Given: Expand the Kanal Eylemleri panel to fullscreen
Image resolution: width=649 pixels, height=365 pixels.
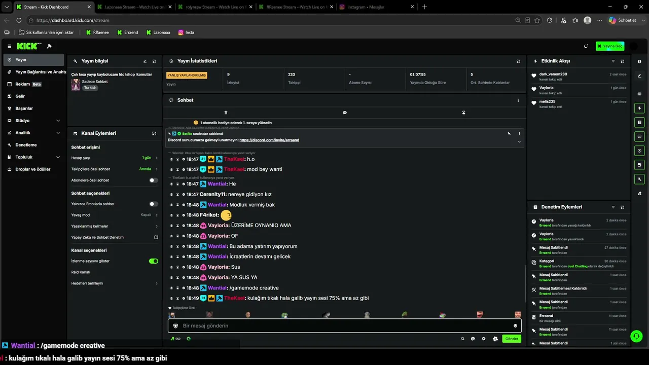Looking at the screenshot, I should pyautogui.click(x=154, y=133).
